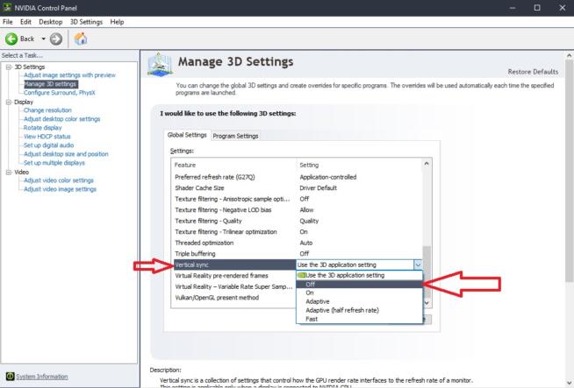574x388 pixels.
Task: Open Change resolution task
Action: (x=47, y=110)
